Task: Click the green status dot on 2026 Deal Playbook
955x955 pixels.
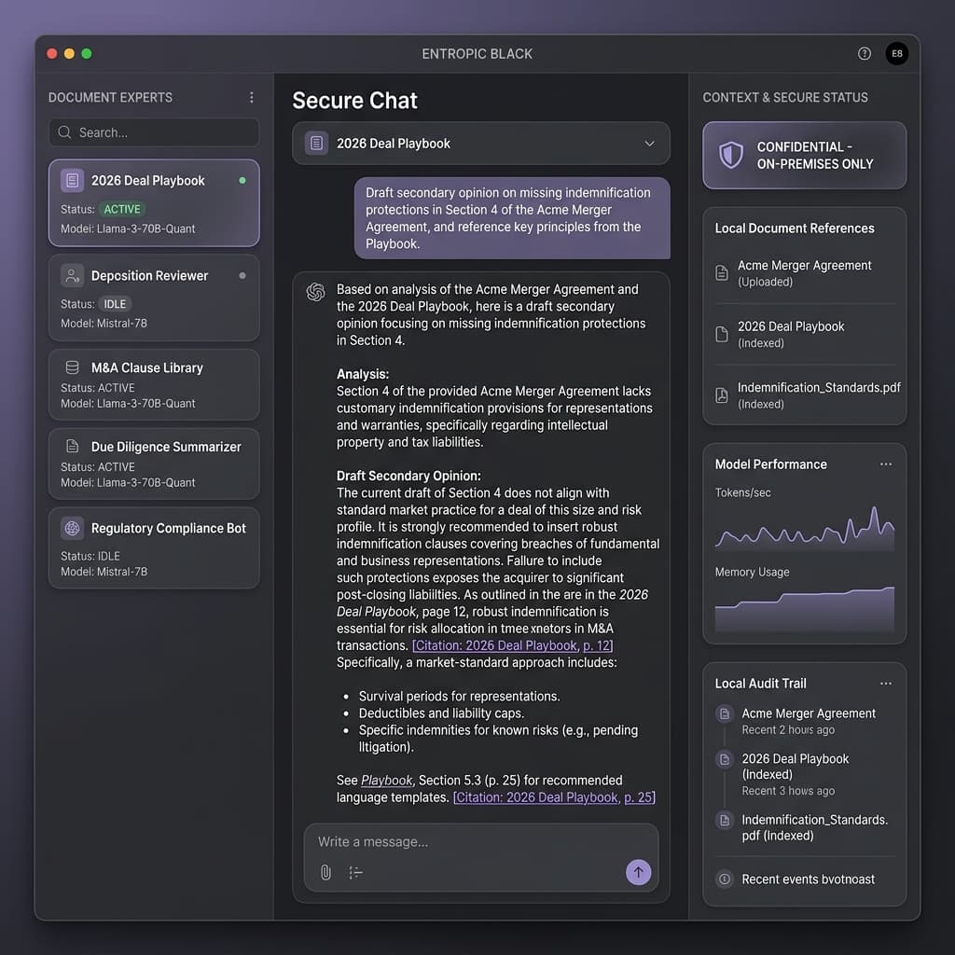Action: [x=242, y=180]
